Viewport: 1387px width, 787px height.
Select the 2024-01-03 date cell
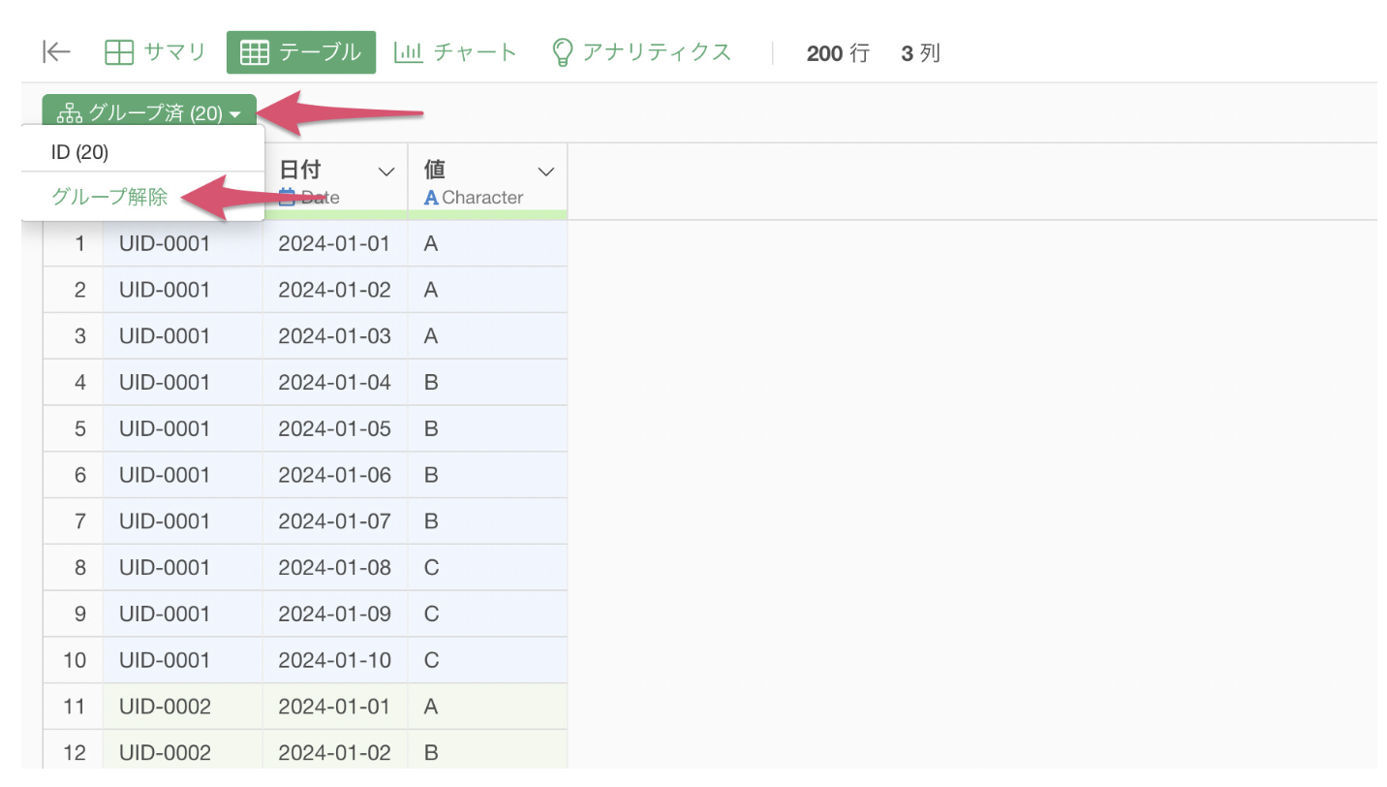335,336
